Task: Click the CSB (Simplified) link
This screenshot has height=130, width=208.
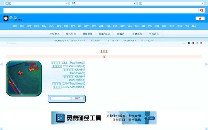Action: pos(68,66)
